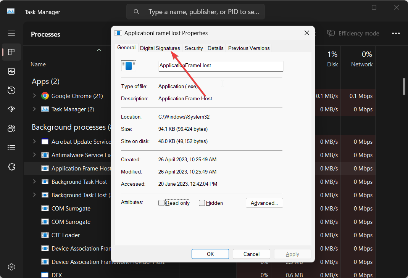Click the Google Chrome process icon
This screenshot has height=278, width=408.
pos(45,96)
